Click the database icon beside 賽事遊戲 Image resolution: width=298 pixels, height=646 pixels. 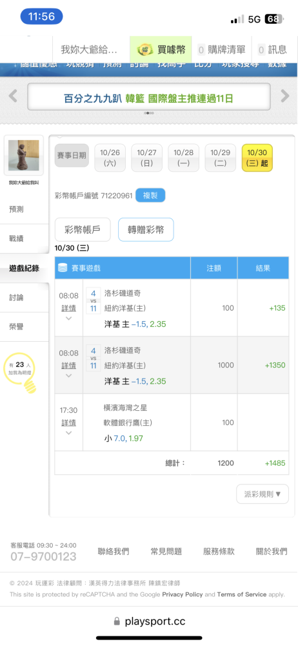coord(63,268)
